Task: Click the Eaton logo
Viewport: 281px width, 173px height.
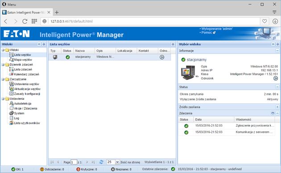Action: click(x=17, y=34)
